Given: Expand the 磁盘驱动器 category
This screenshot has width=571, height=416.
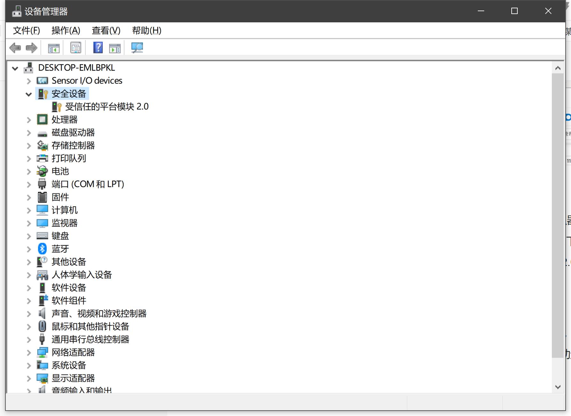Looking at the screenshot, I should pos(29,133).
